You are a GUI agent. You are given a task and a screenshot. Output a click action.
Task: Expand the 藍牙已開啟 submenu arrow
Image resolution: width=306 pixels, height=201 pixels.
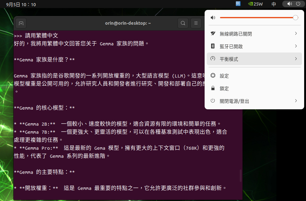click(296, 46)
